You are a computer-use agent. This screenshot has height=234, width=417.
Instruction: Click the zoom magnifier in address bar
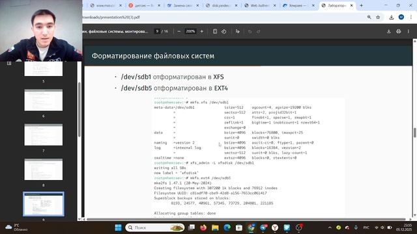coord(369,18)
